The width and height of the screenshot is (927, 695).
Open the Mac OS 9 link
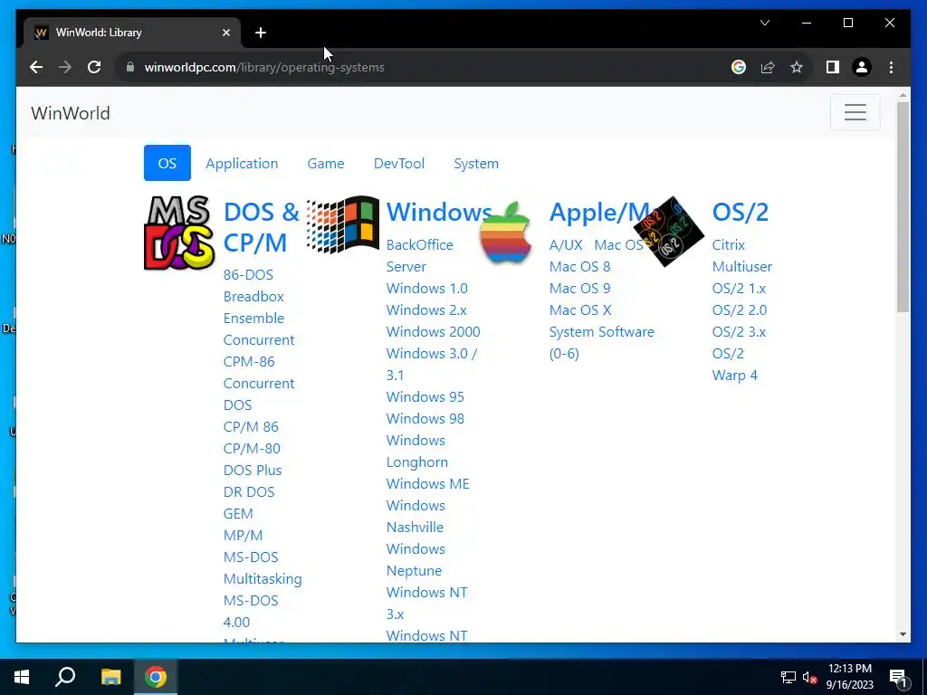[x=580, y=289]
